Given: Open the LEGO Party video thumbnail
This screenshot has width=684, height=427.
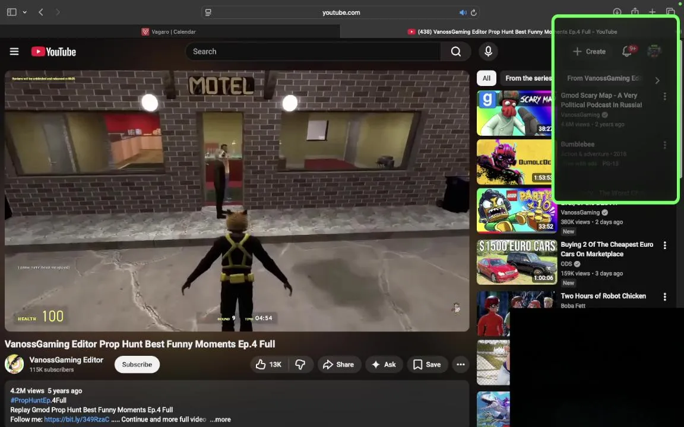Looking at the screenshot, I should coord(517,211).
